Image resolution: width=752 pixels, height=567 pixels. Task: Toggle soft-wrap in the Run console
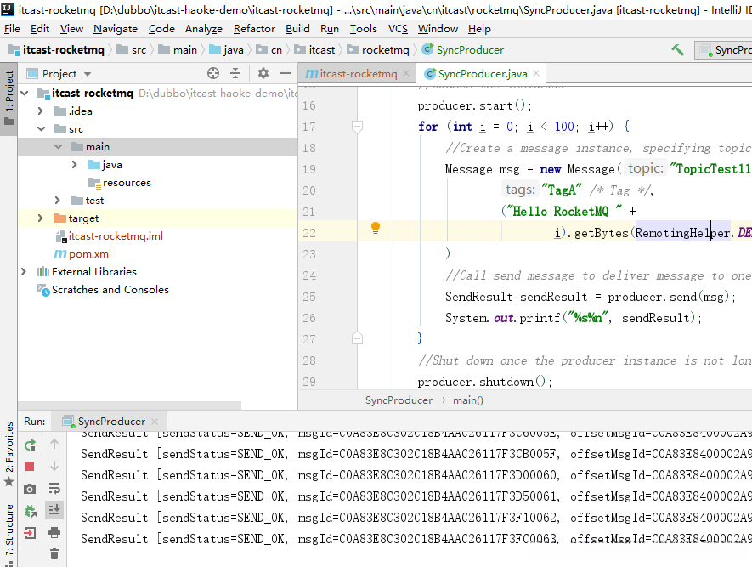click(x=54, y=489)
